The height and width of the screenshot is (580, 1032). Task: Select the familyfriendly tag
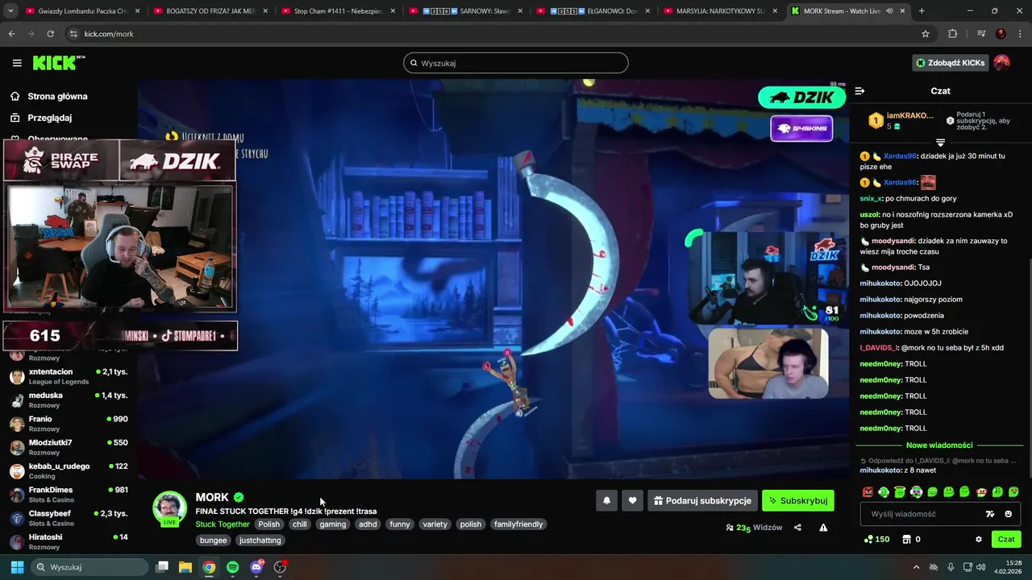[518, 524]
